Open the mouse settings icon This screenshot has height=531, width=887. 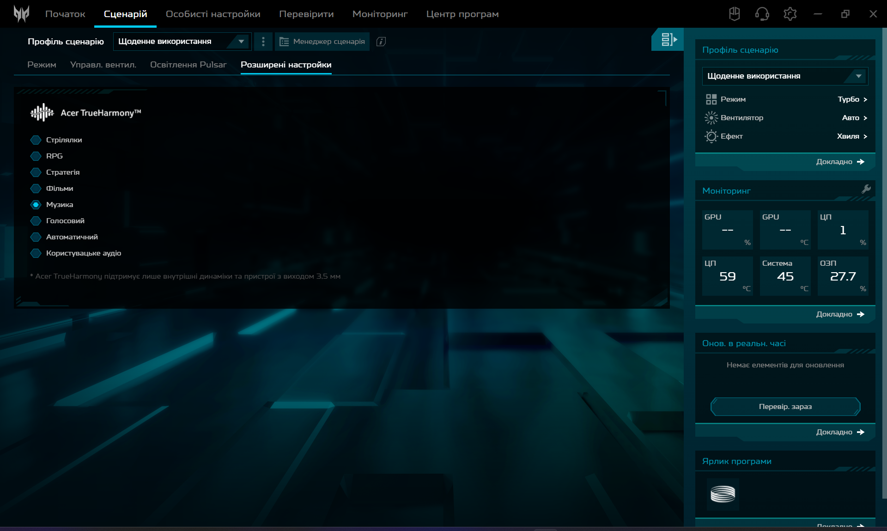pos(734,14)
